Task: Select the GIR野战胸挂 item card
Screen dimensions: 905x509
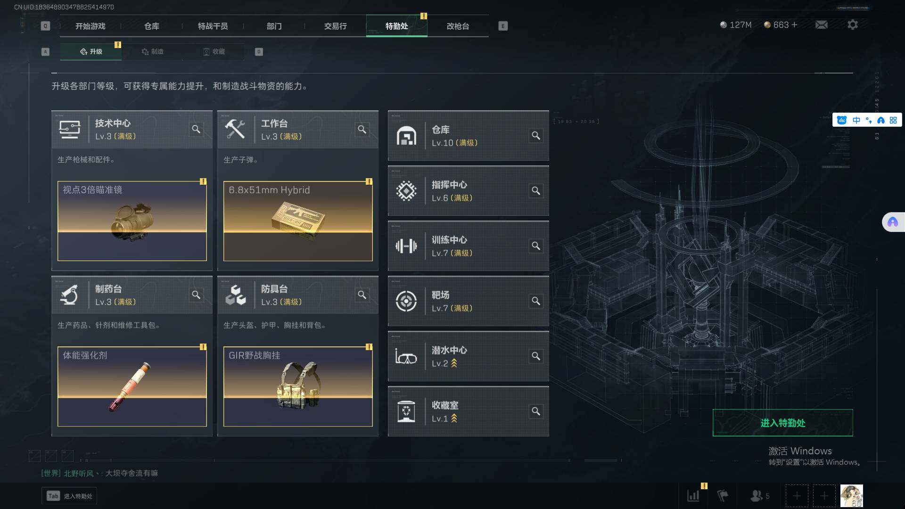Action: coord(298,386)
